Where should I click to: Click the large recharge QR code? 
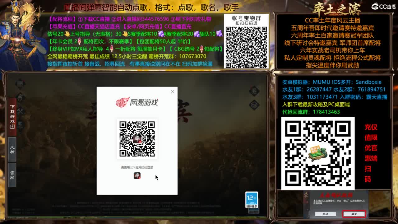coord(318,153)
